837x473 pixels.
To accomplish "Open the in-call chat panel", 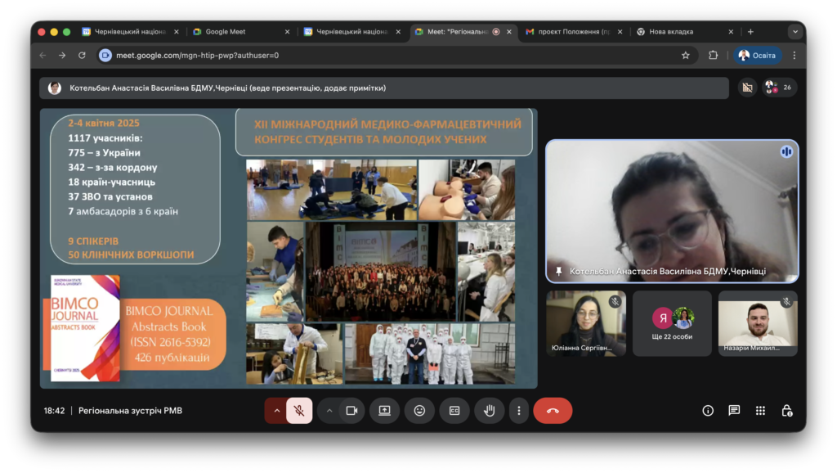I will point(734,411).
